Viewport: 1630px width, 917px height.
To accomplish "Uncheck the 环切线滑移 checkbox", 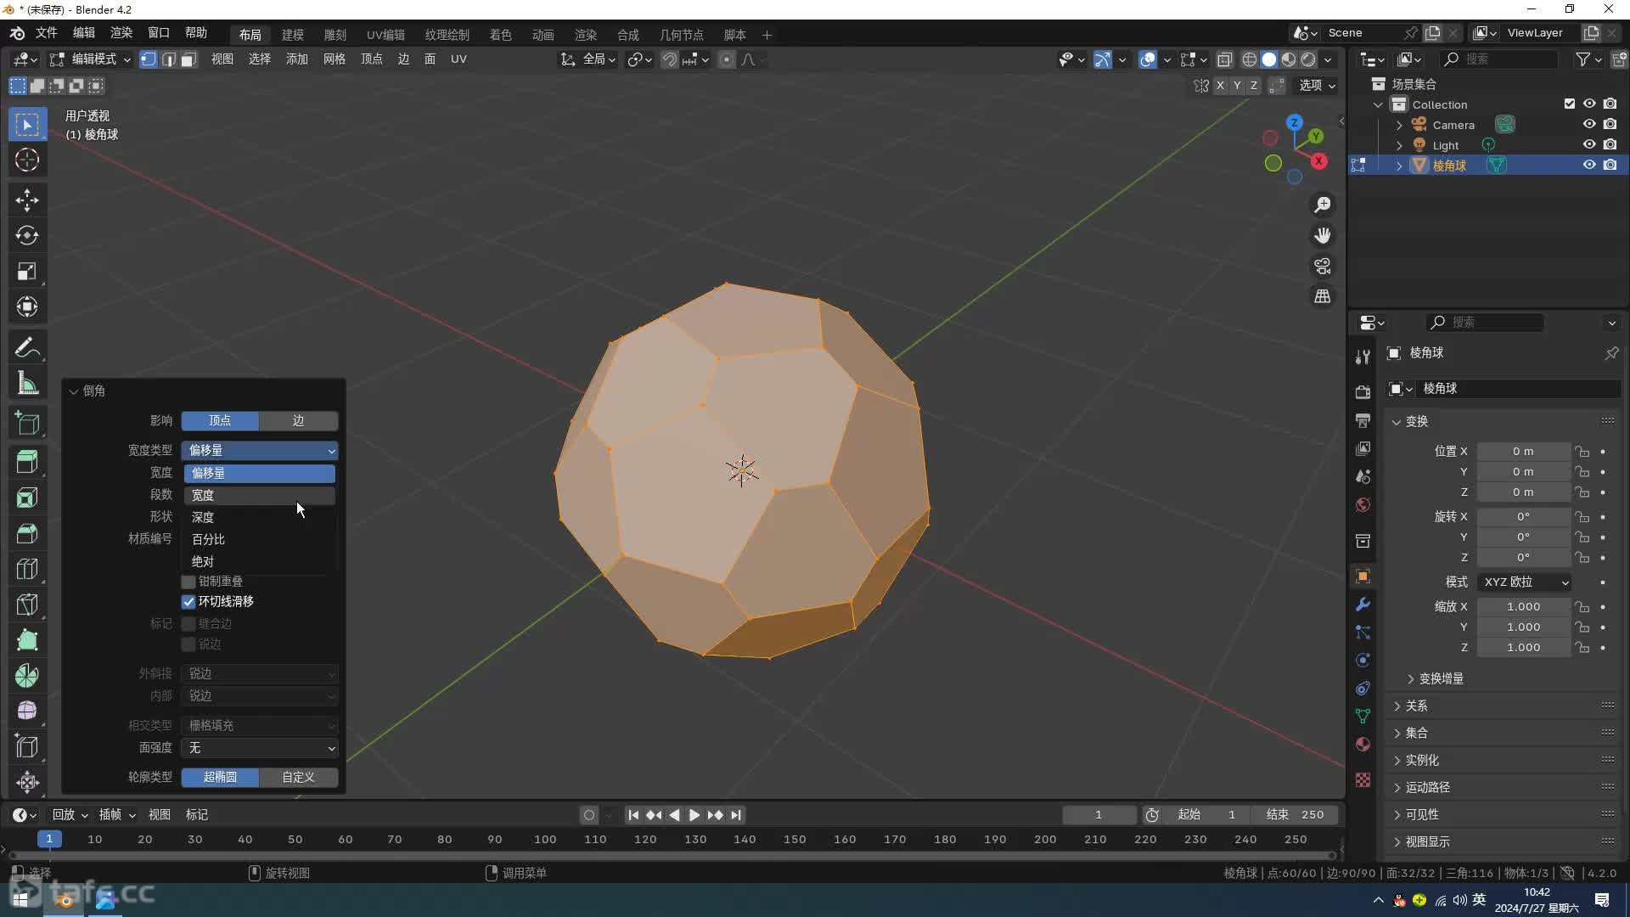I will pos(188,602).
